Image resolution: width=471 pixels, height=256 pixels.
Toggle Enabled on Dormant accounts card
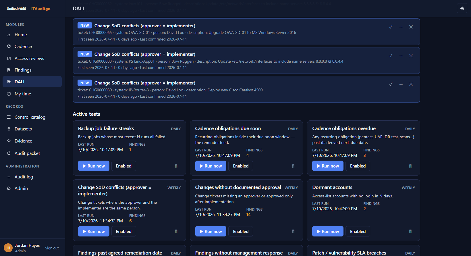click(358, 231)
